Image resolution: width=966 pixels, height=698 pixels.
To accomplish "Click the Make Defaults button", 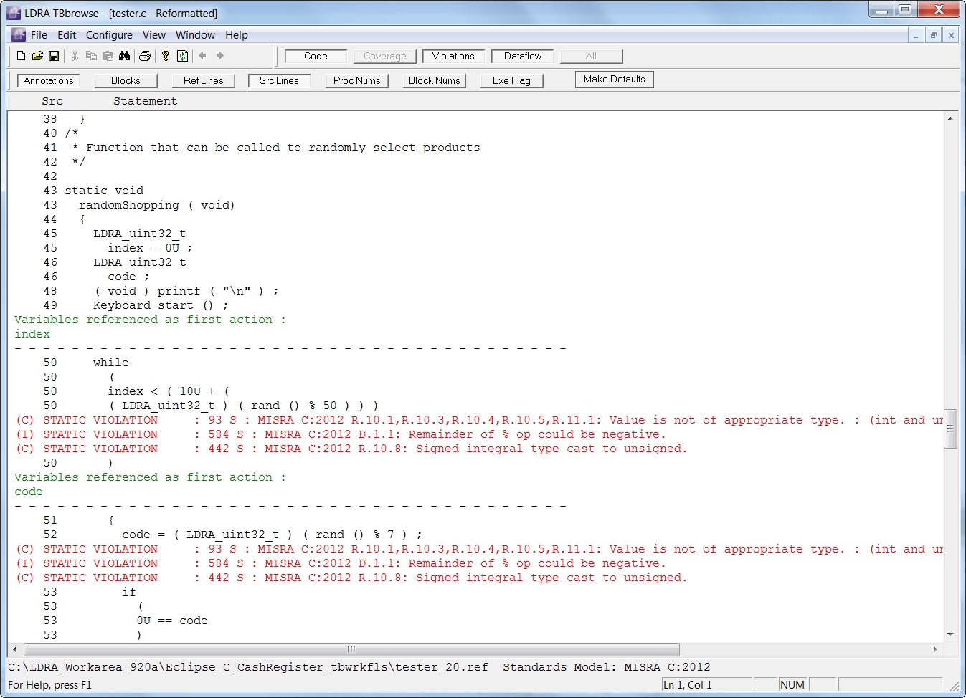I will [x=614, y=79].
